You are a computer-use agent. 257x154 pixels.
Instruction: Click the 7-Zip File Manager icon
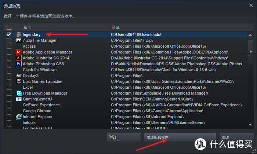[19, 40]
